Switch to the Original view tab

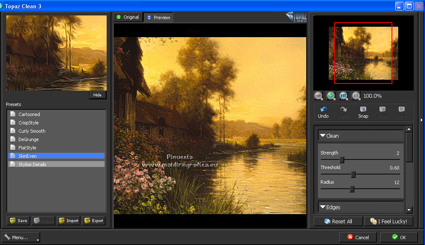tap(128, 17)
